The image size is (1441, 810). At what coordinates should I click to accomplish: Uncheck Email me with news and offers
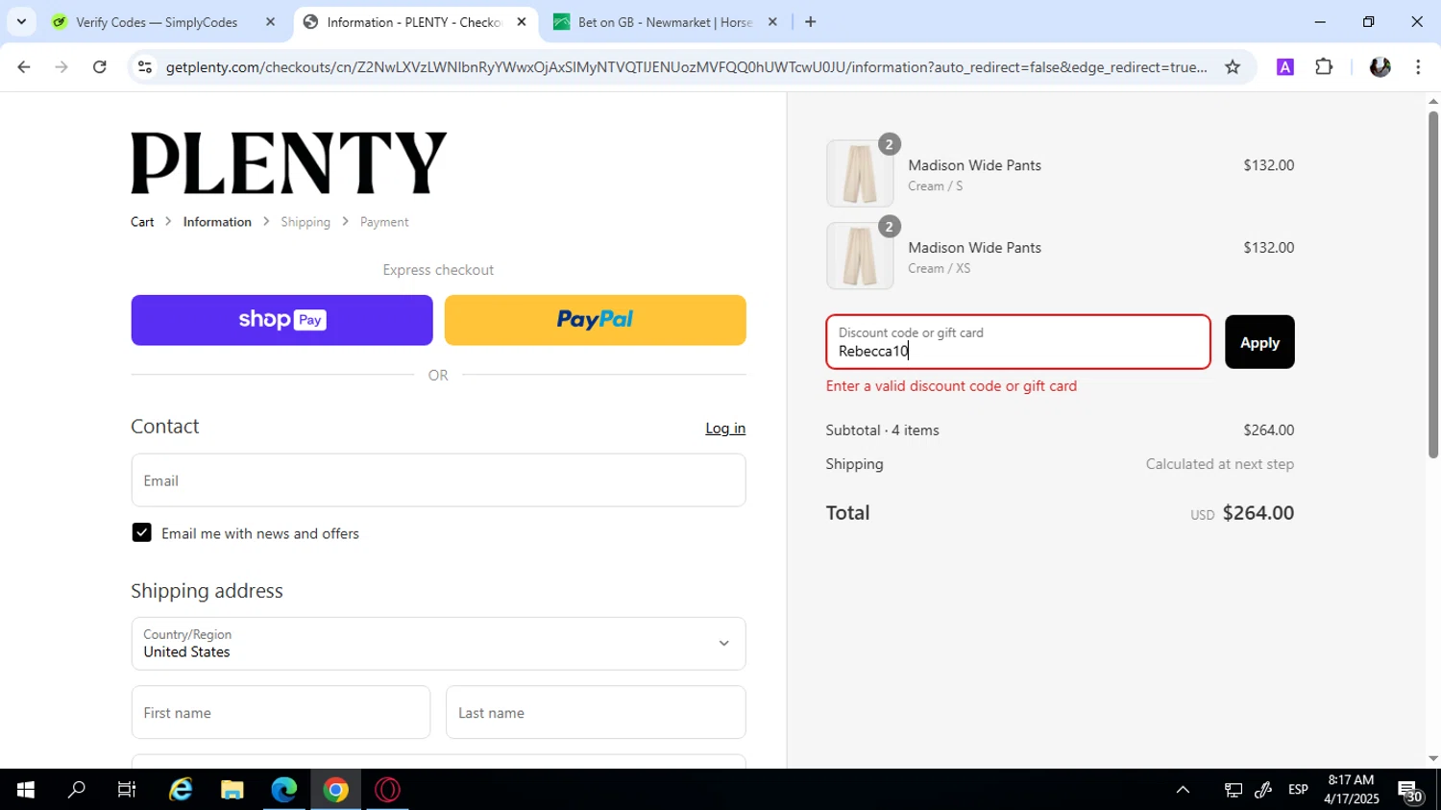[x=142, y=532]
